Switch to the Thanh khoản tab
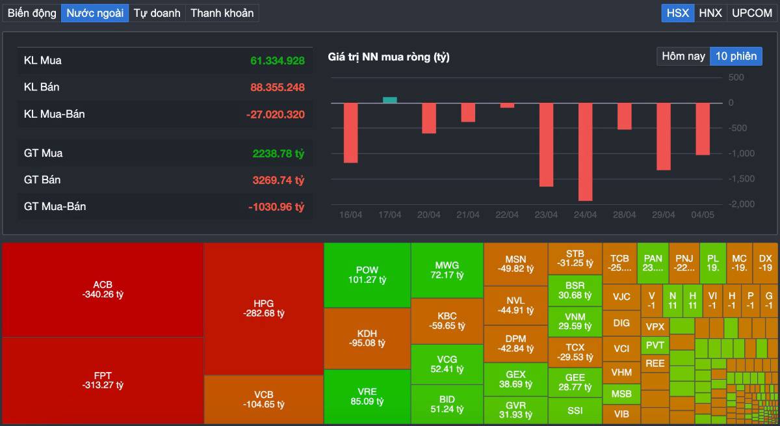Image resolution: width=780 pixels, height=426 pixels. click(x=222, y=13)
